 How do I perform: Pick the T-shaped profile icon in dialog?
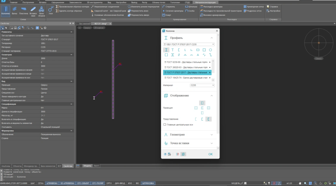[x=173, y=50]
